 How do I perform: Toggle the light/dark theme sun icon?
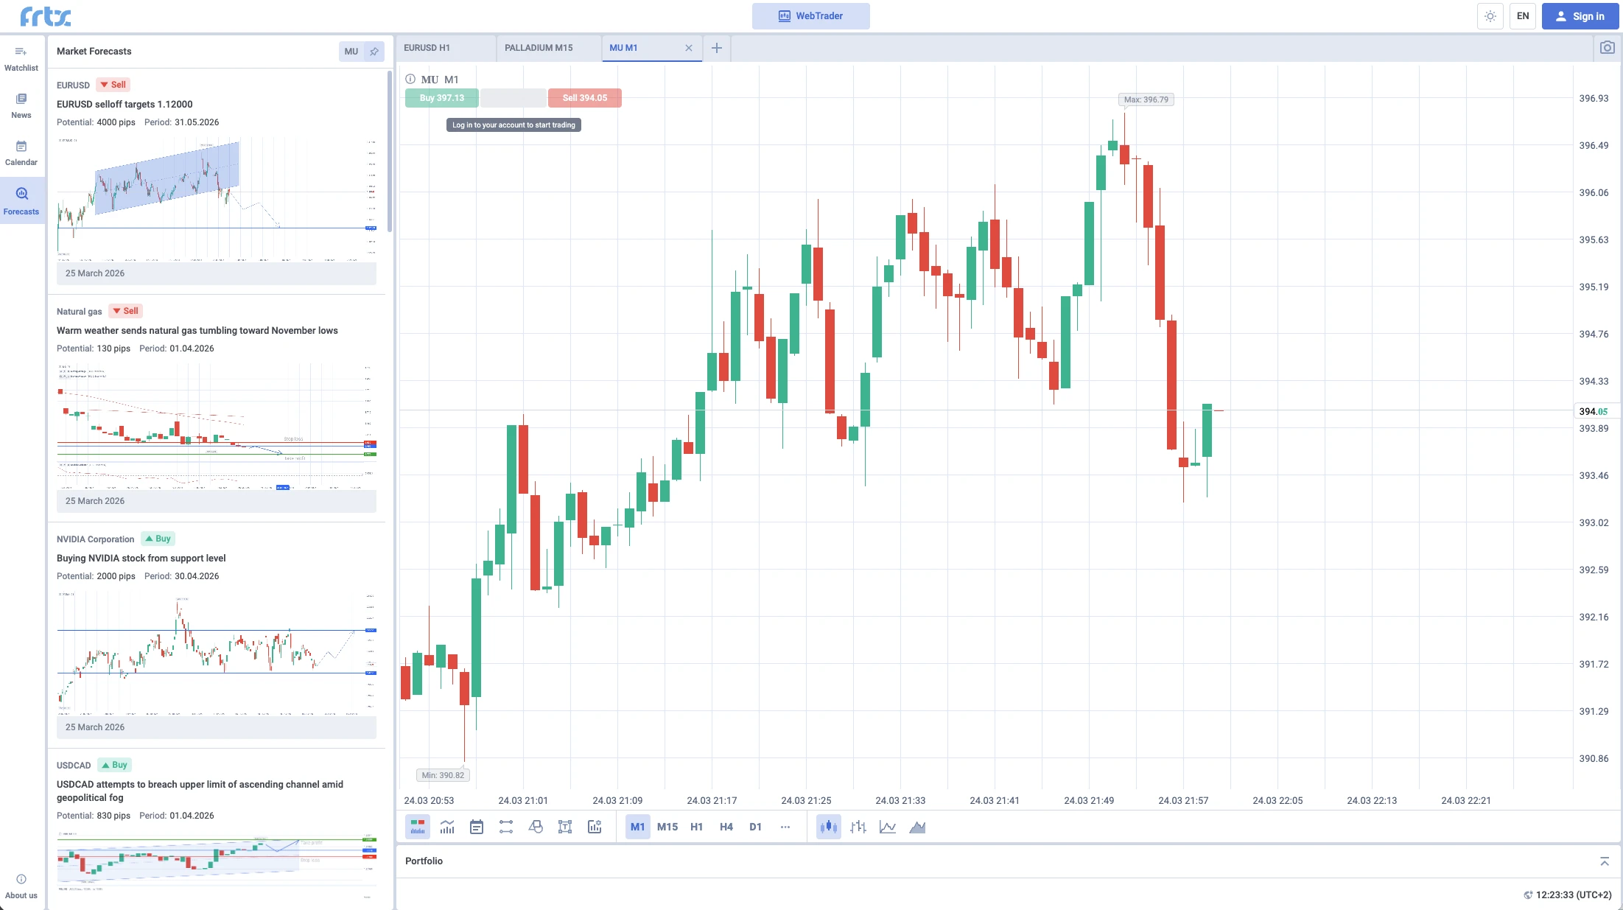point(1490,16)
